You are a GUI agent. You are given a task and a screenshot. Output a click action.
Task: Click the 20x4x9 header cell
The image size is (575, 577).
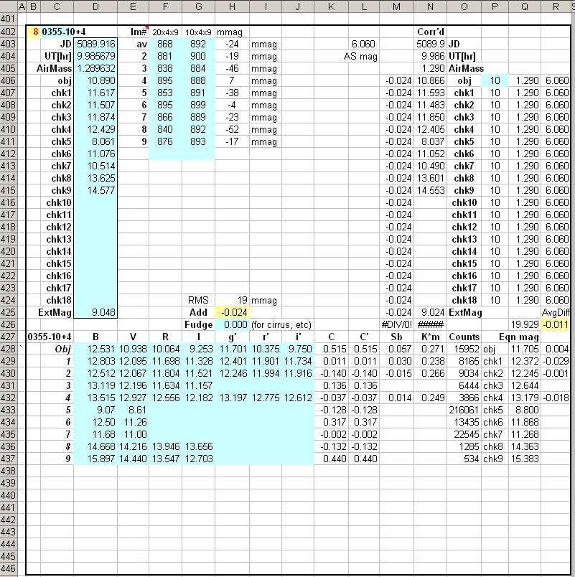165,32
